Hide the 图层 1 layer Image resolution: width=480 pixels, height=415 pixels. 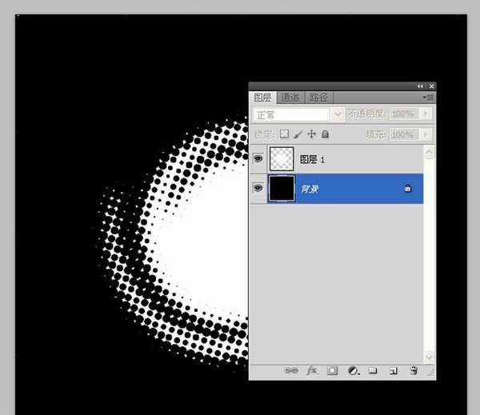[258, 159]
